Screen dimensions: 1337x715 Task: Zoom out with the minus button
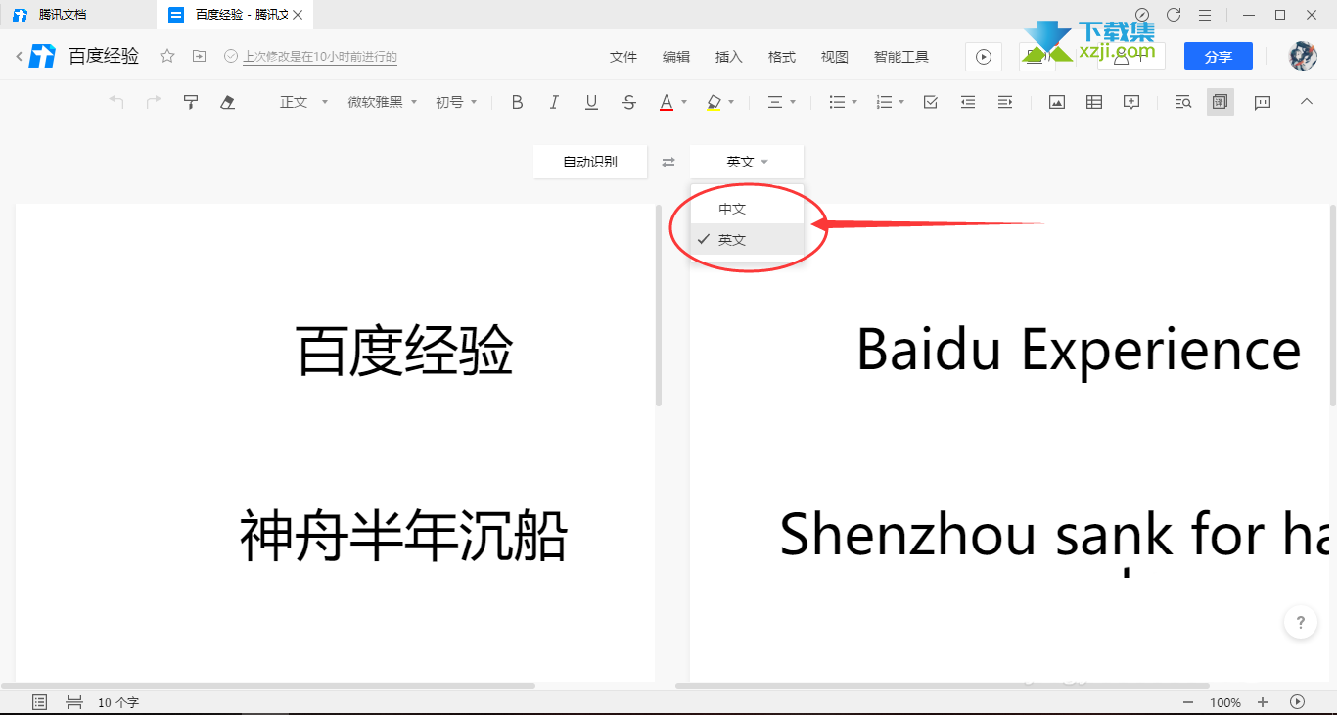(1188, 702)
